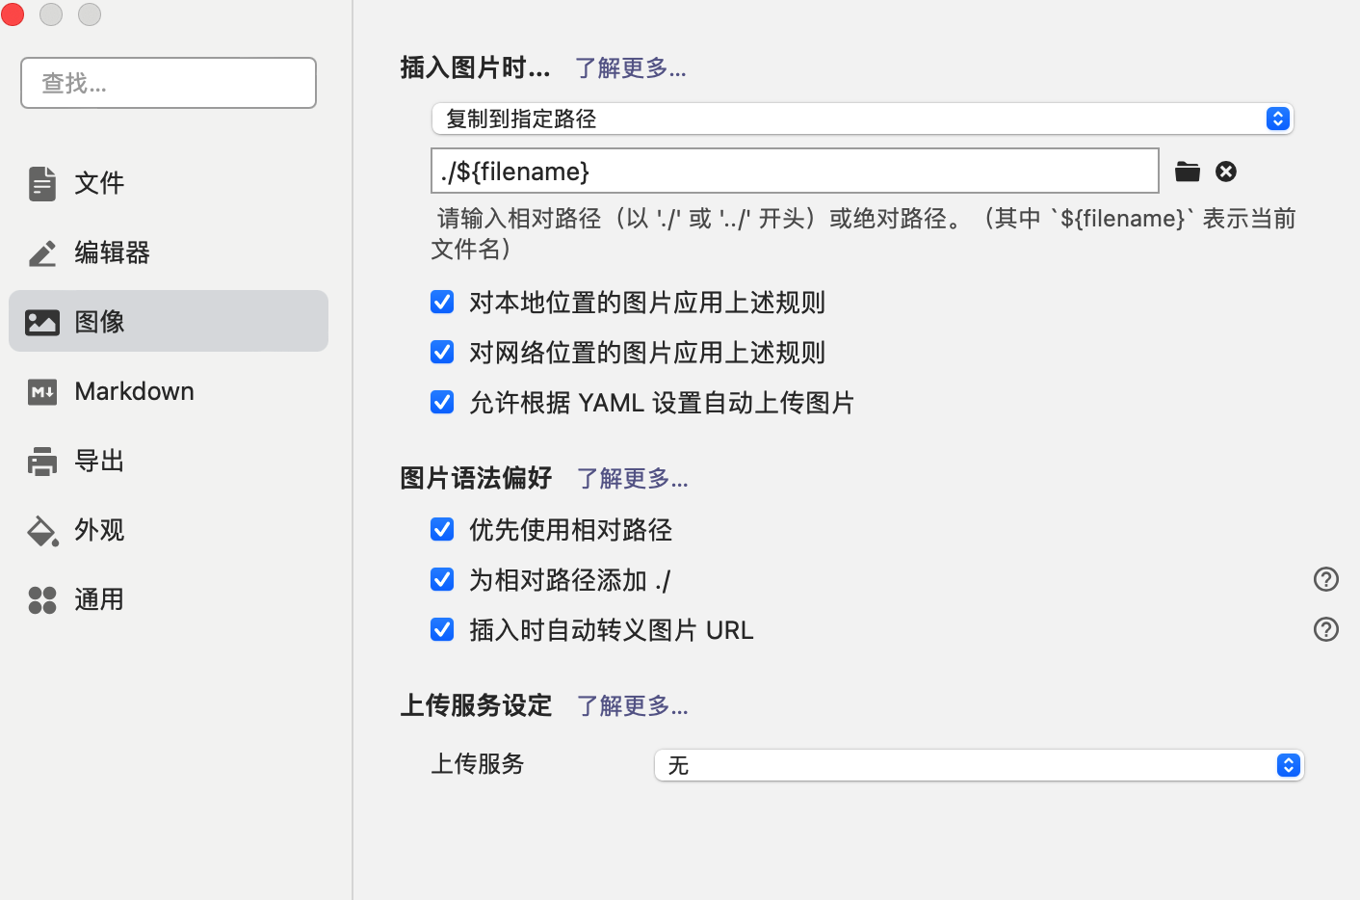Viewport: 1360px width, 900px height.
Task: Expand the 上传服务 dropdown showing 无
Action: pos(979,765)
